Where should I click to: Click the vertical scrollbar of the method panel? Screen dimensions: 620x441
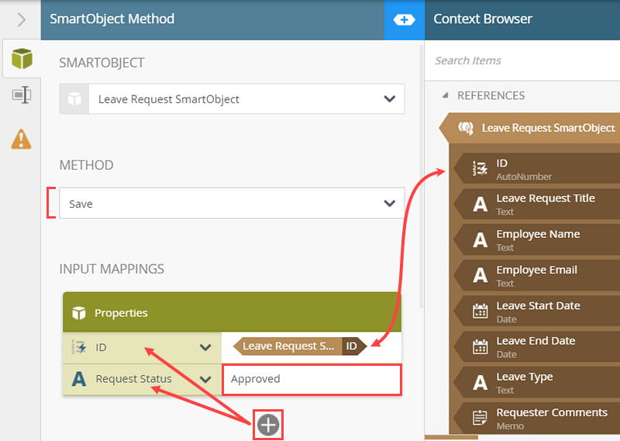click(x=422, y=176)
